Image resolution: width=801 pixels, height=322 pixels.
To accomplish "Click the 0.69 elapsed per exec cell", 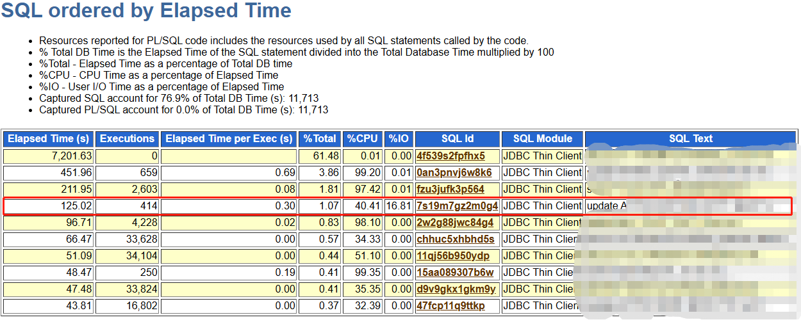I will click(x=229, y=173).
